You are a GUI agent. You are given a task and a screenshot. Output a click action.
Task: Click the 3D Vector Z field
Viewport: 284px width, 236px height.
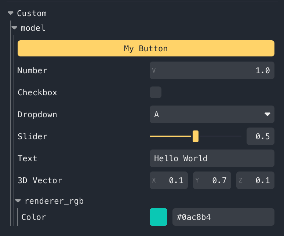[x=255, y=180]
